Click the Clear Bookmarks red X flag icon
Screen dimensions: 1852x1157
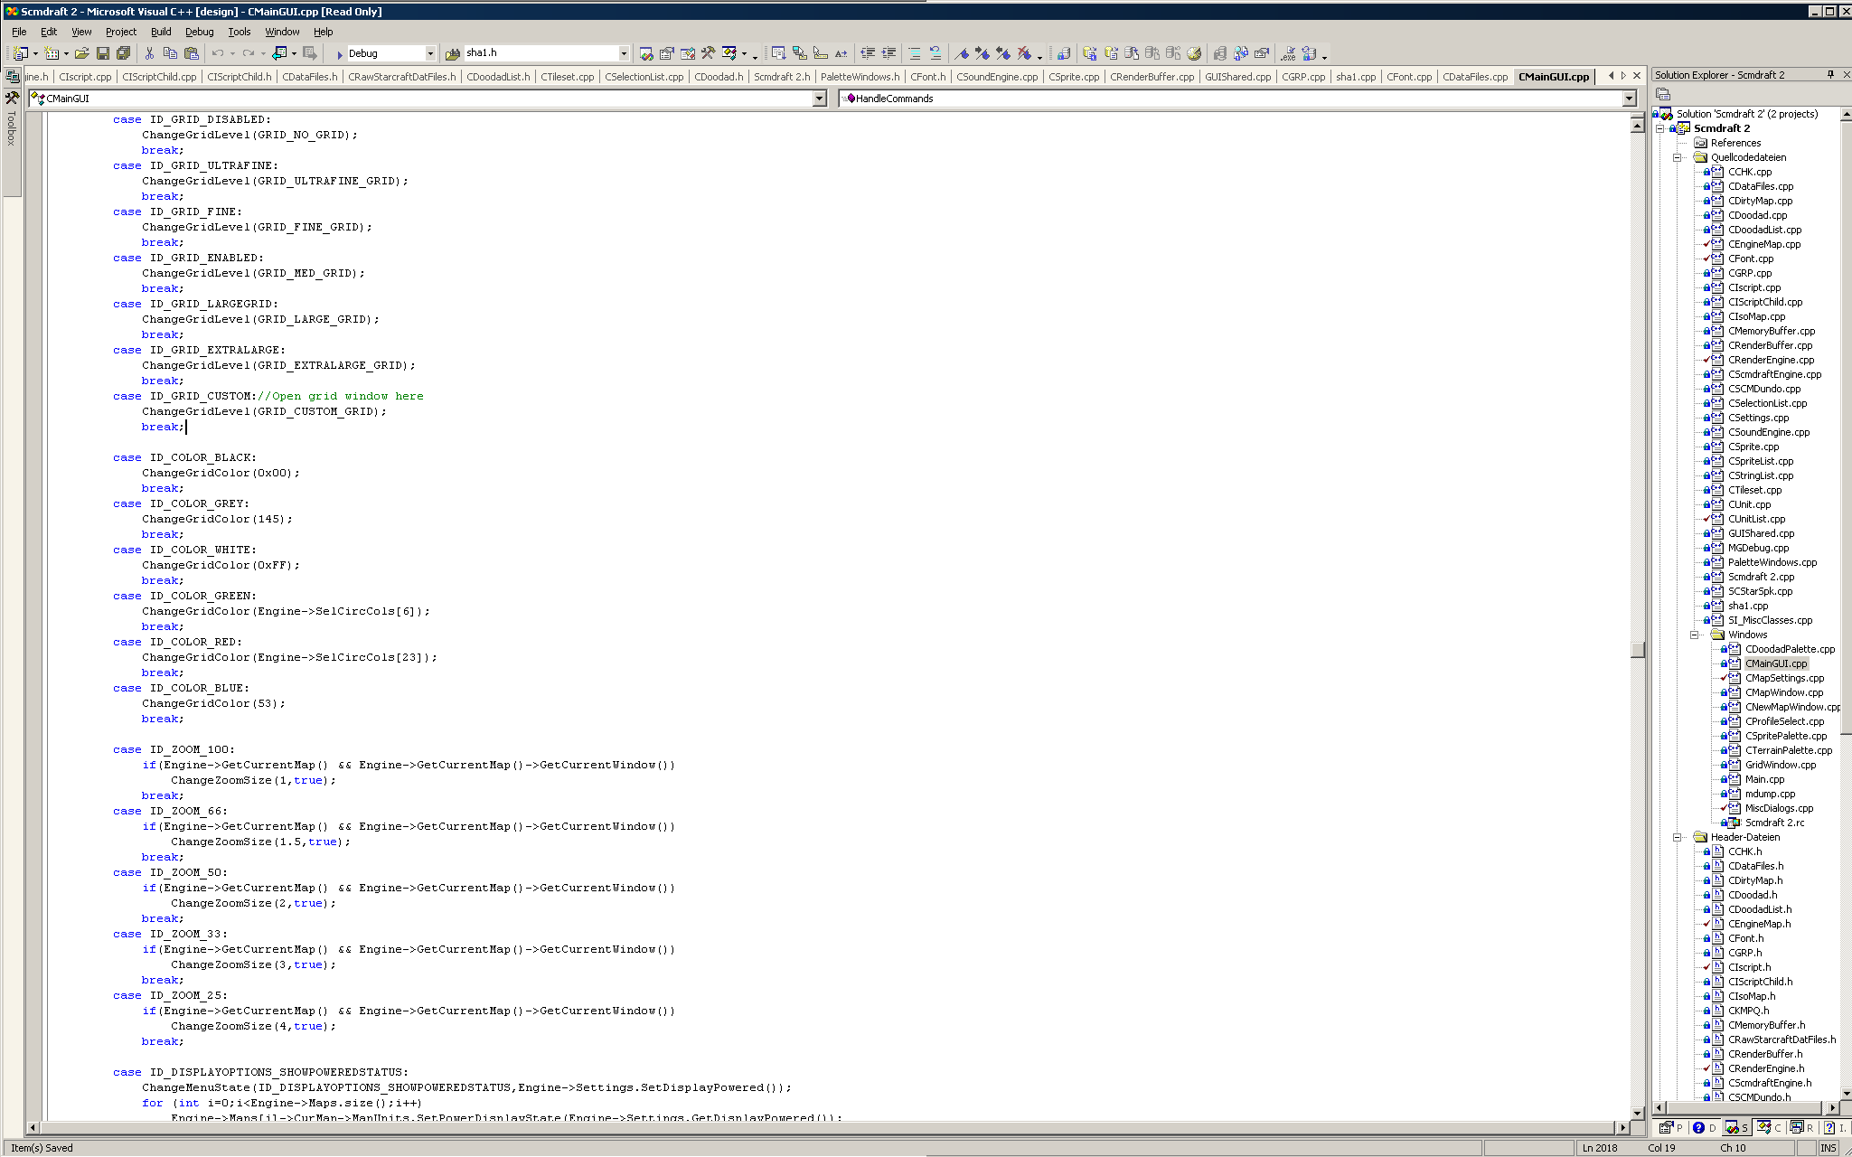click(x=1023, y=53)
